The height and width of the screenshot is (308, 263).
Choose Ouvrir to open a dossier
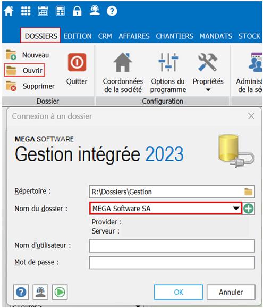(x=24, y=70)
